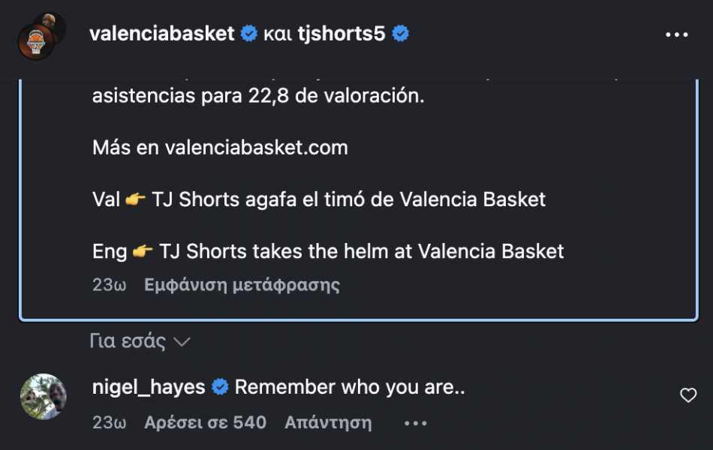
Task: Click the nigel_hayes verified badge
Action: [220, 387]
